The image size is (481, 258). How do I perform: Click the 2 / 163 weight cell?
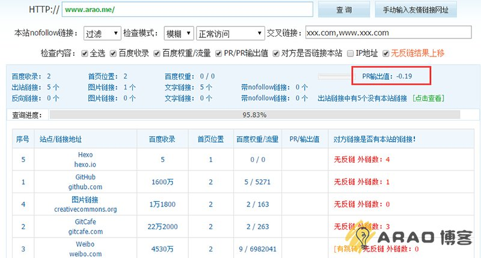pyautogui.click(x=257, y=204)
